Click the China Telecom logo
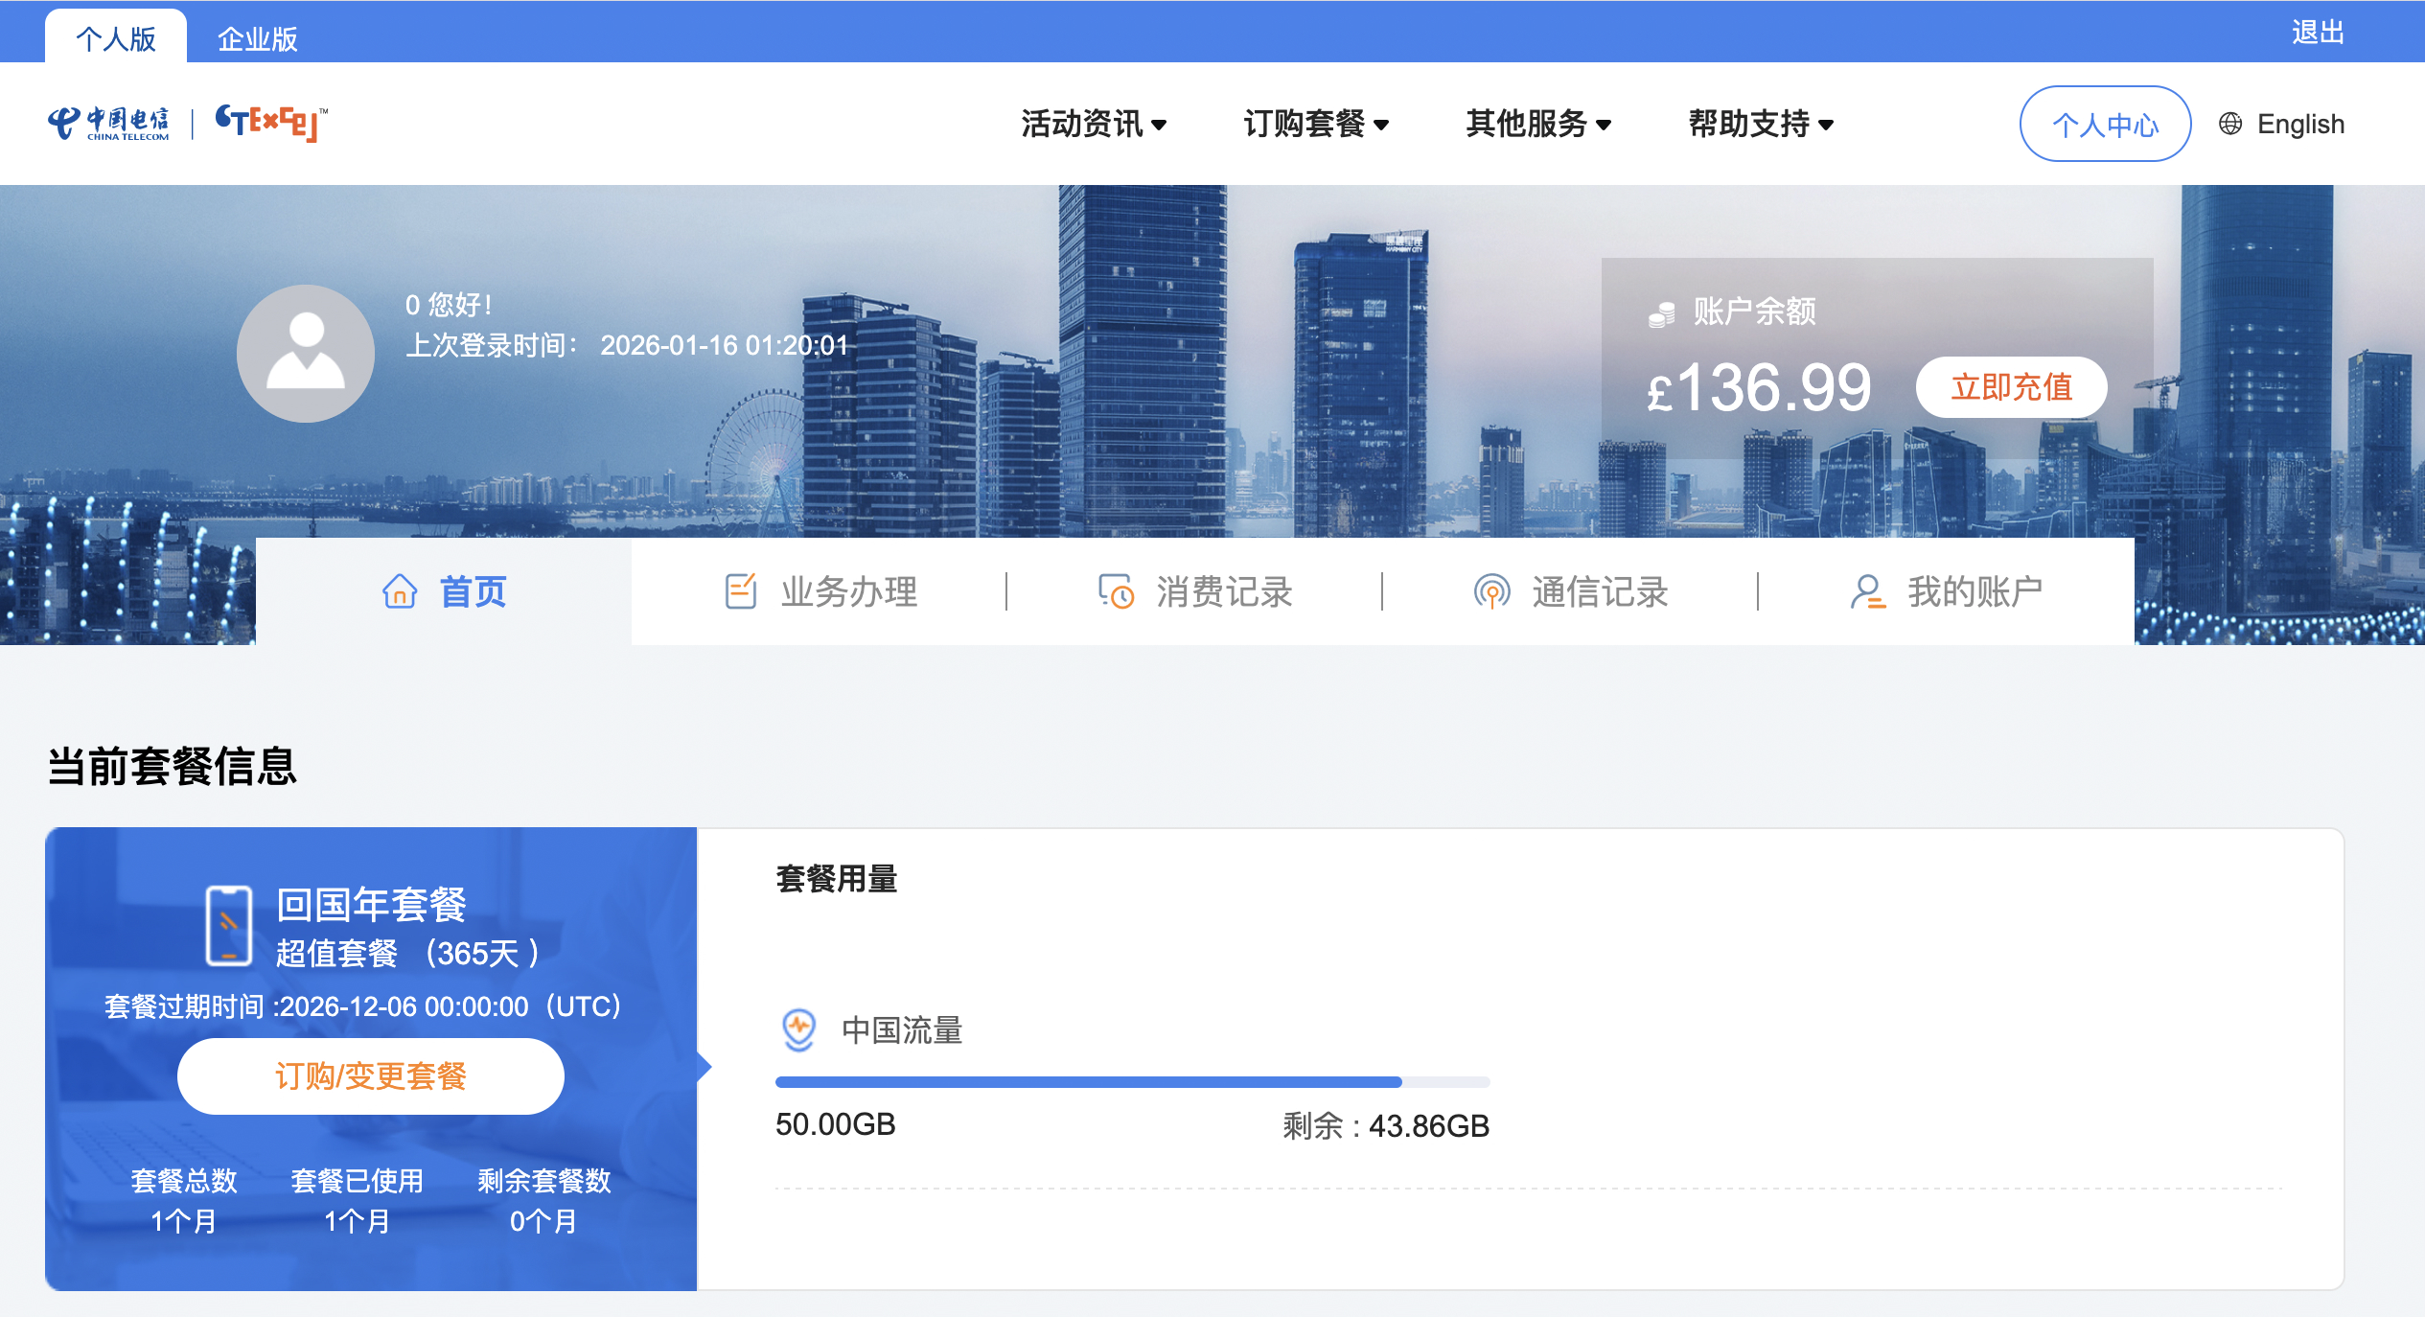Viewport: 2425px width, 1317px height. point(108,124)
